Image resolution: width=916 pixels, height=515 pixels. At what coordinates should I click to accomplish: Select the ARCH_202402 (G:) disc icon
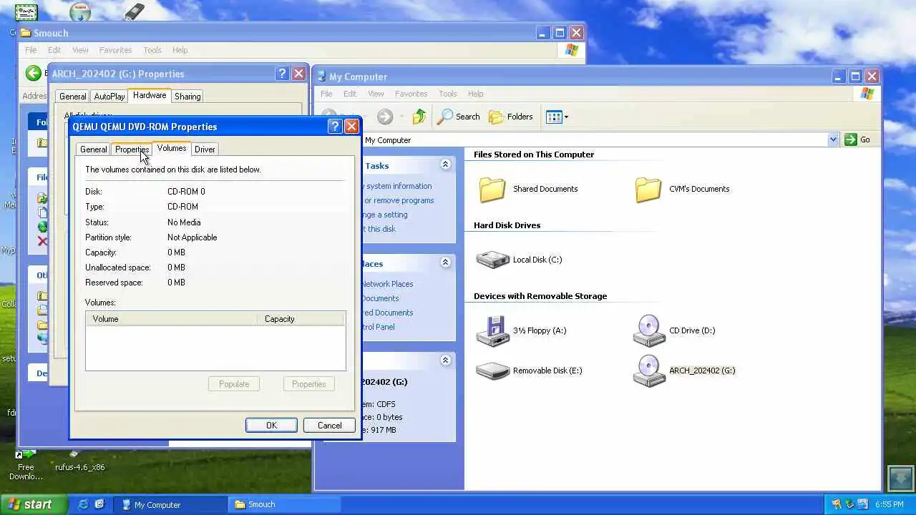coord(649,371)
